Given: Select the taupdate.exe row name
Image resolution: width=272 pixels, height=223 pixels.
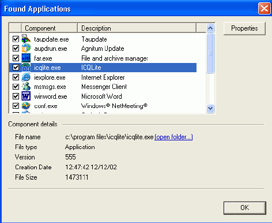Looking at the screenshot, I should coord(51,39).
